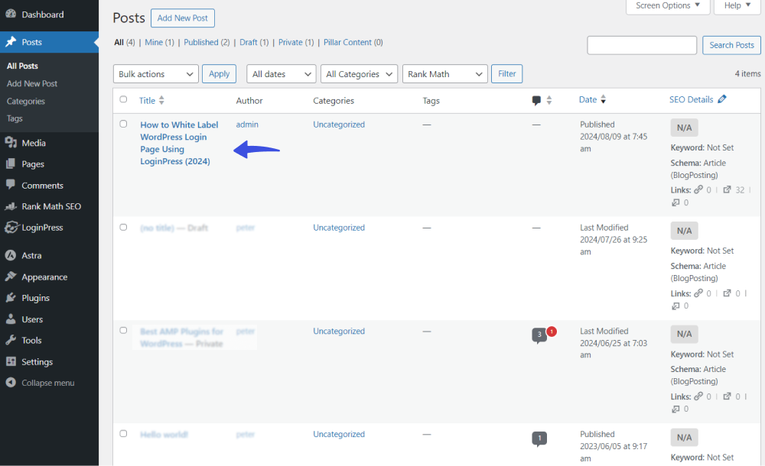Image resolution: width=765 pixels, height=466 pixels.
Task: Click the Title column sort arrows
Action: click(x=161, y=100)
